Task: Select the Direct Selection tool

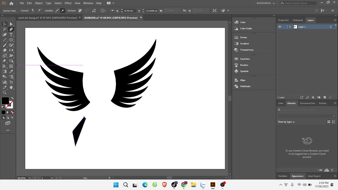Action: coord(11,24)
